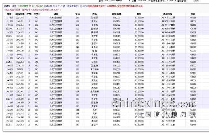Click the 空距 column header
The width and height of the screenshot is (209, 133).
click(x=193, y=14)
